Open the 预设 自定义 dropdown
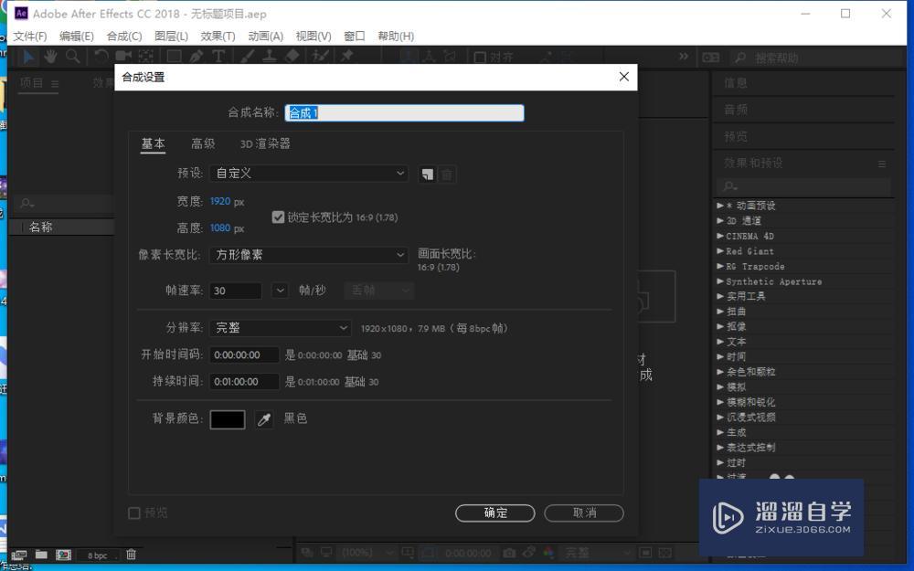 [308, 173]
